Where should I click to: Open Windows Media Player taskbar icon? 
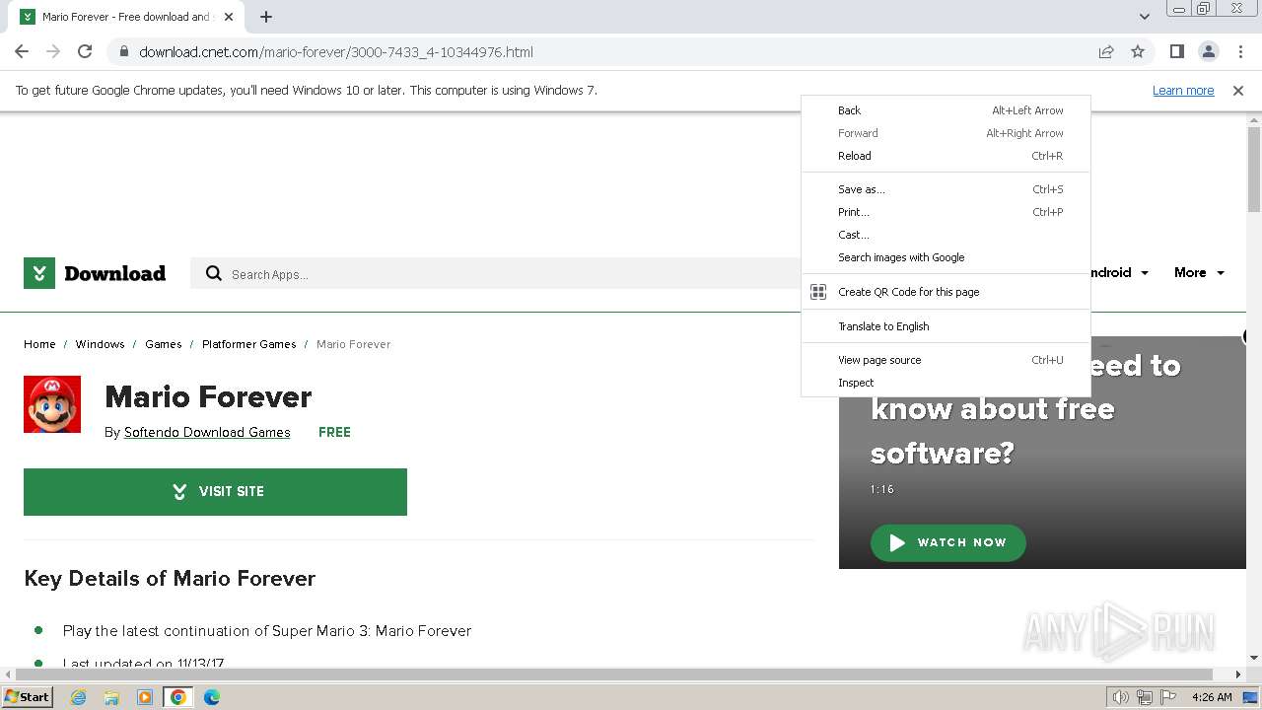(145, 697)
